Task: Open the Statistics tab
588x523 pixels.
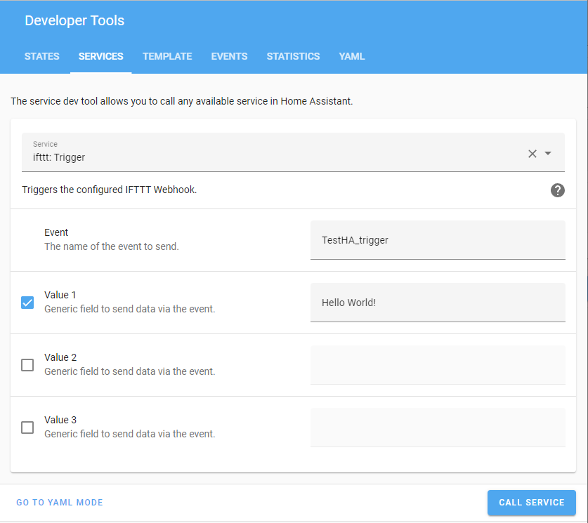Action: click(x=293, y=56)
